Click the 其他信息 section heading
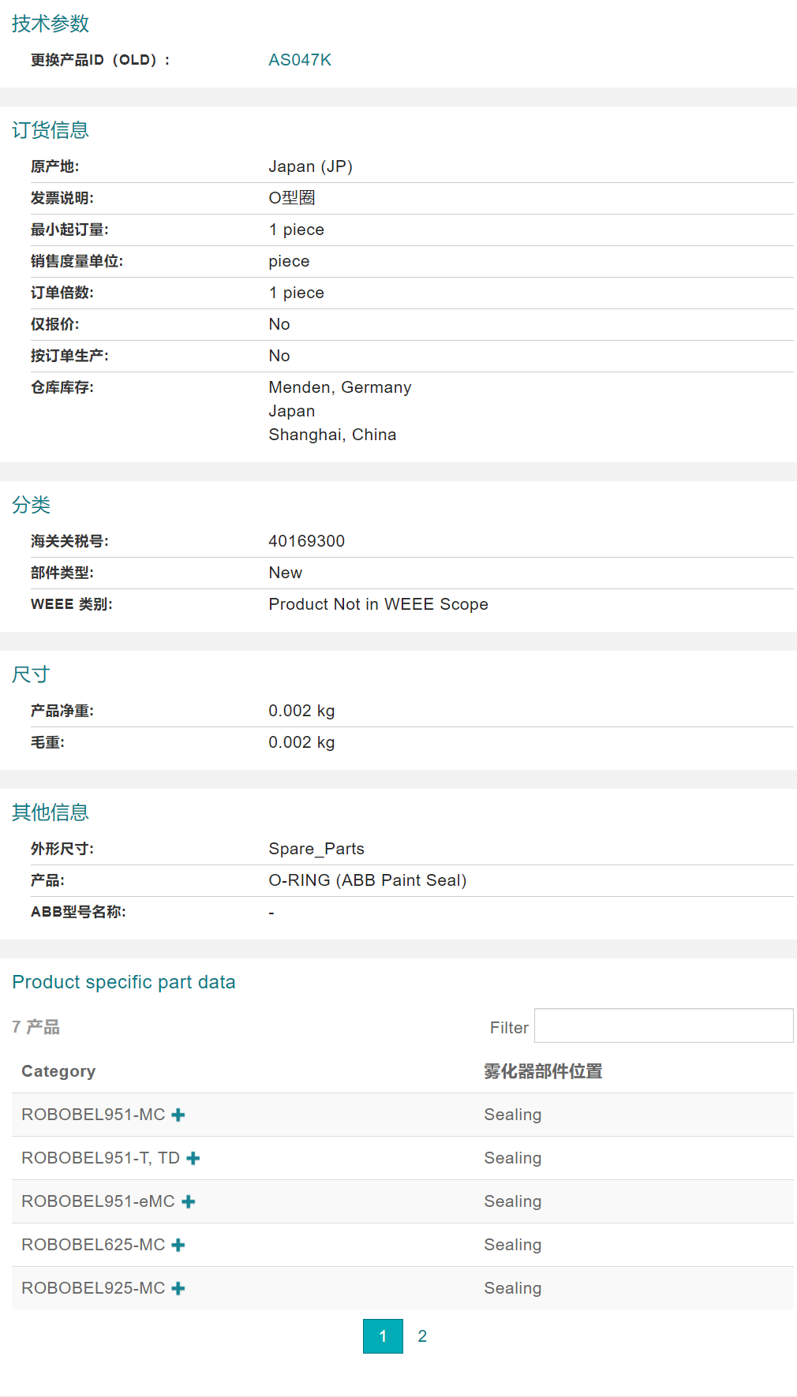The width and height of the screenshot is (797, 1397). point(51,812)
